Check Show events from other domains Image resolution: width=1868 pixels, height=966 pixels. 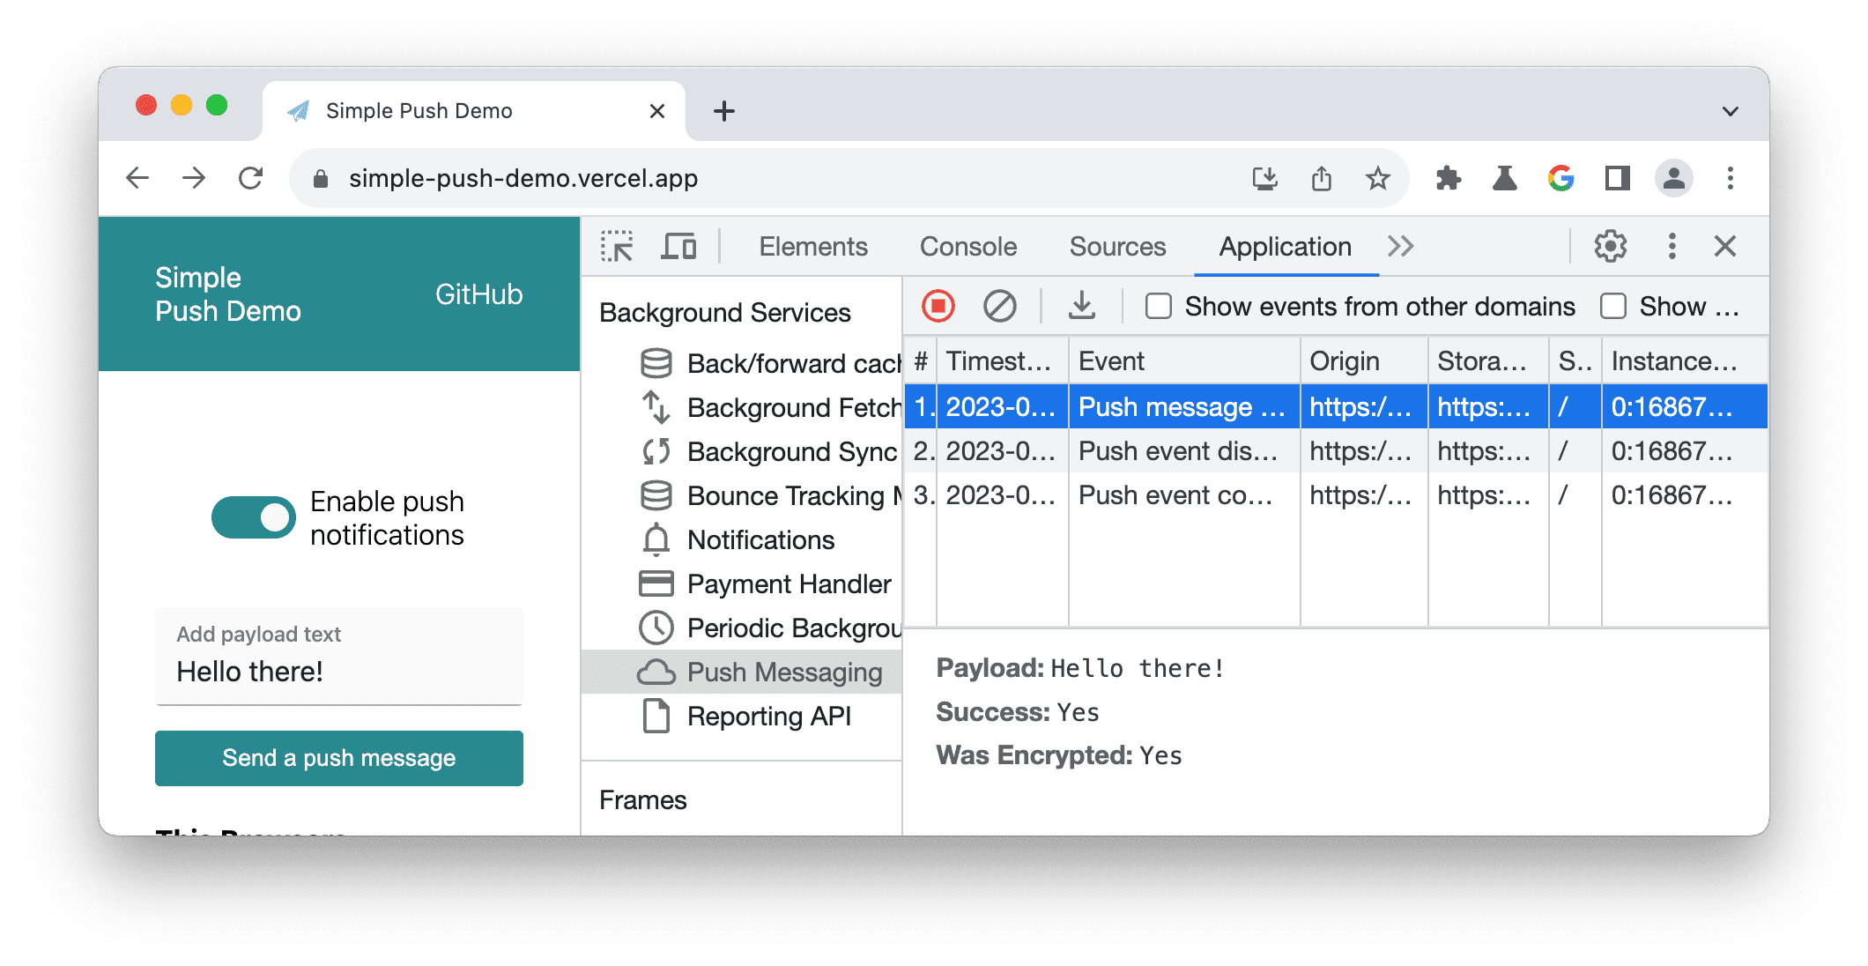click(x=1158, y=307)
